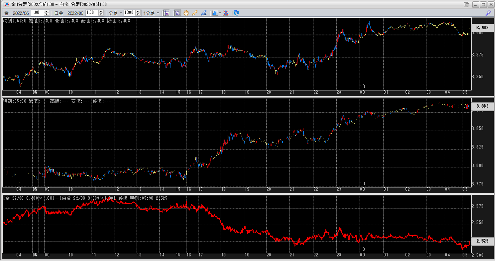Click the stepper for 1200 bar count
This screenshot has width=495, height=261.
[138, 13]
